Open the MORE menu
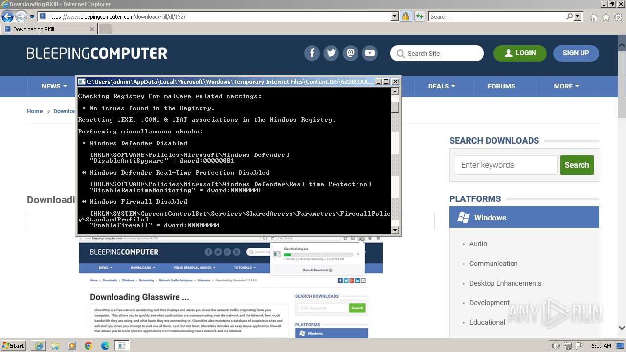Image resolution: width=626 pixels, height=352 pixels. click(x=566, y=86)
